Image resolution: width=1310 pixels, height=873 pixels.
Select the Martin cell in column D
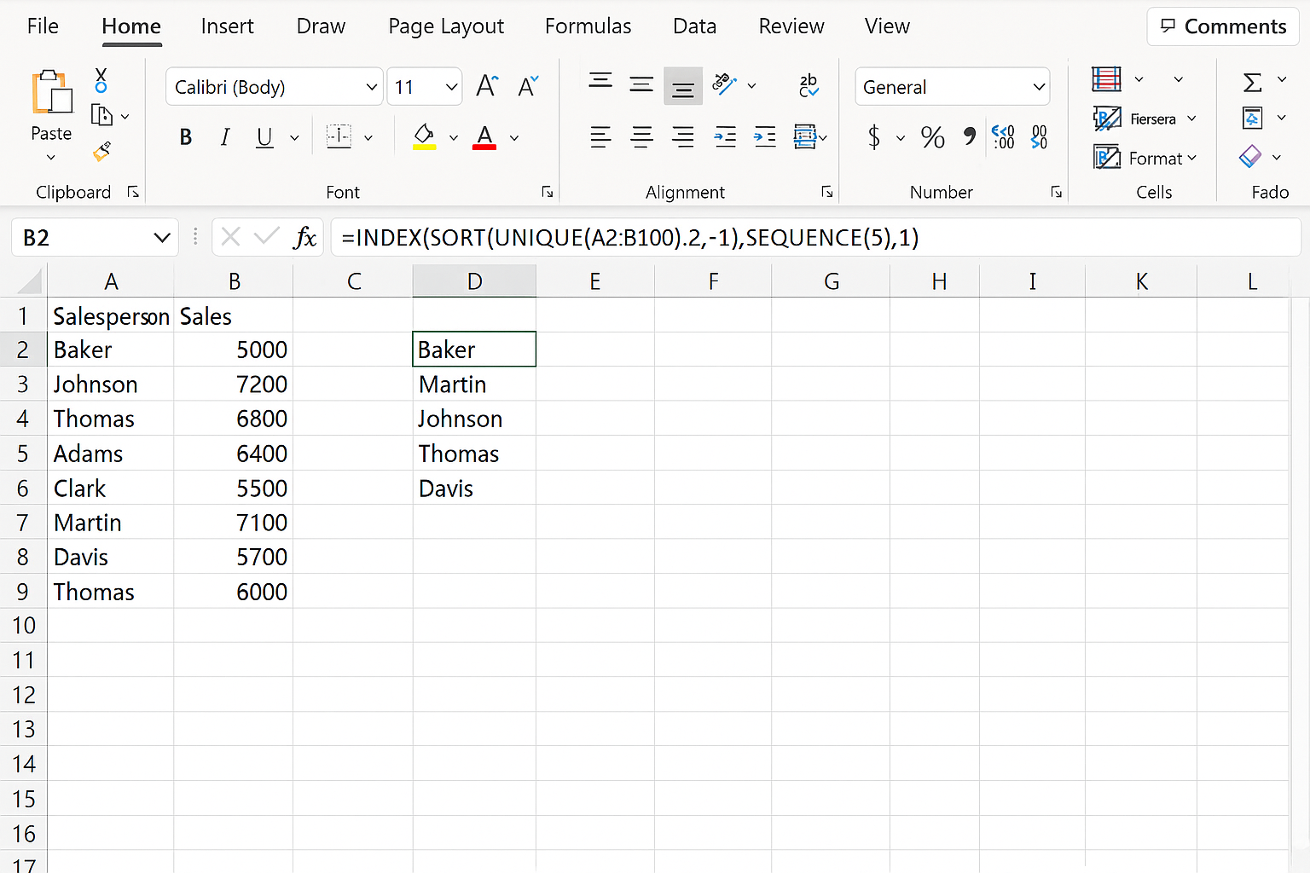click(474, 384)
